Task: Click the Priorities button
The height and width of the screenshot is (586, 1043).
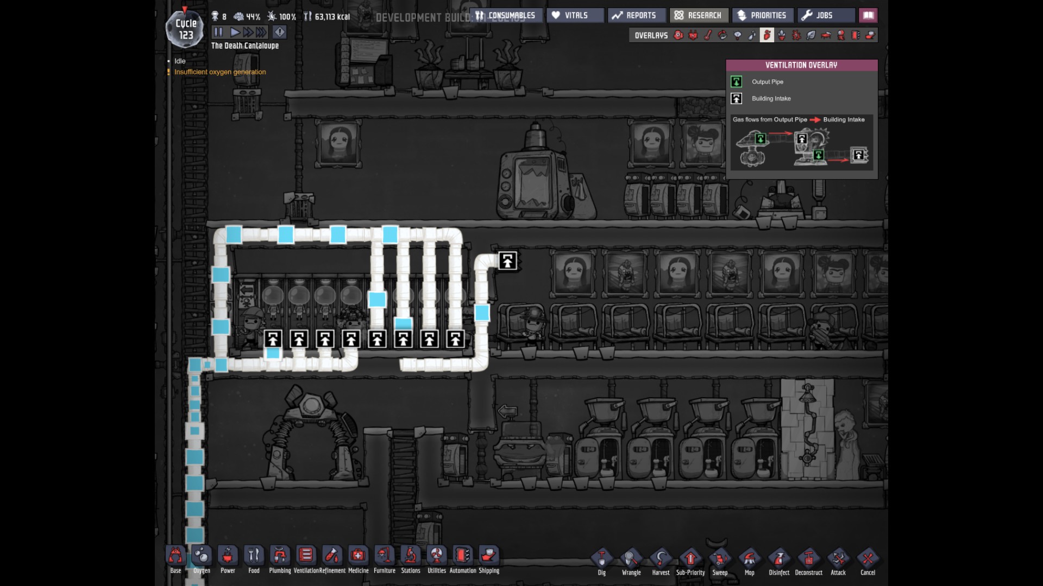Action: pyautogui.click(x=762, y=15)
